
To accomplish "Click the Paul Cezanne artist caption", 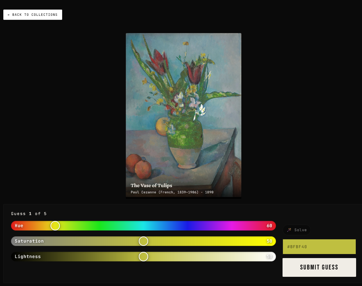I will (172, 192).
